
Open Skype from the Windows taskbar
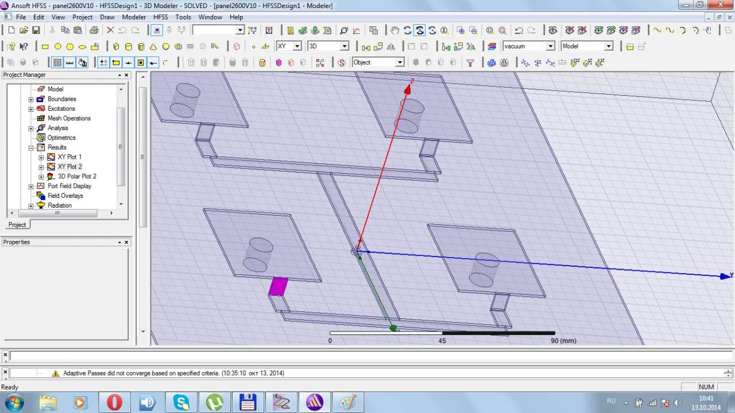[181, 402]
